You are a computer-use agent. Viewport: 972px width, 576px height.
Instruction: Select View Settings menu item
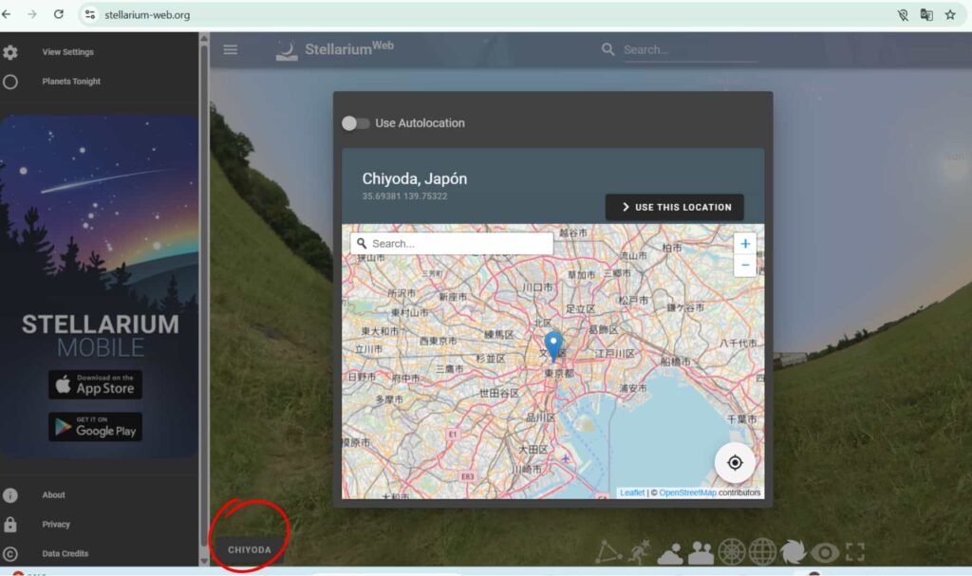point(68,52)
